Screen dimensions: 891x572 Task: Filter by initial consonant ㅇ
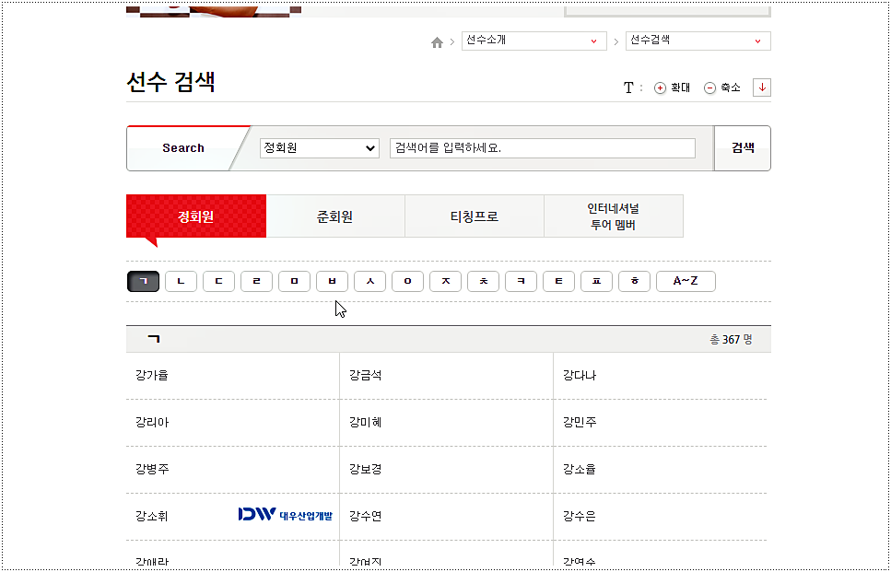click(x=407, y=281)
